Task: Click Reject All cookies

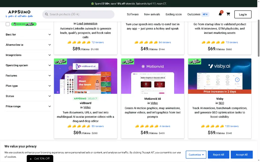Action: pos(218,155)
